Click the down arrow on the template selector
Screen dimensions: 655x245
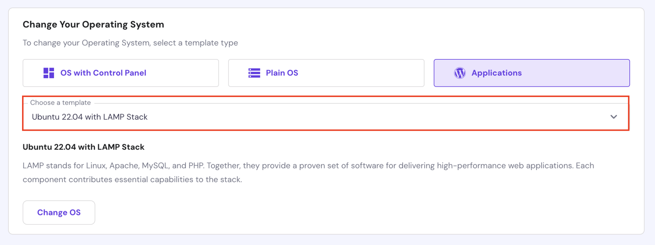[614, 117]
